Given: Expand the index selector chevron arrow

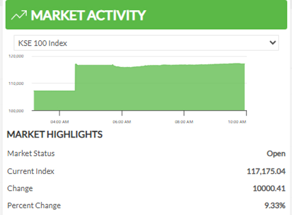Looking at the screenshot, I should pos(273,42).
